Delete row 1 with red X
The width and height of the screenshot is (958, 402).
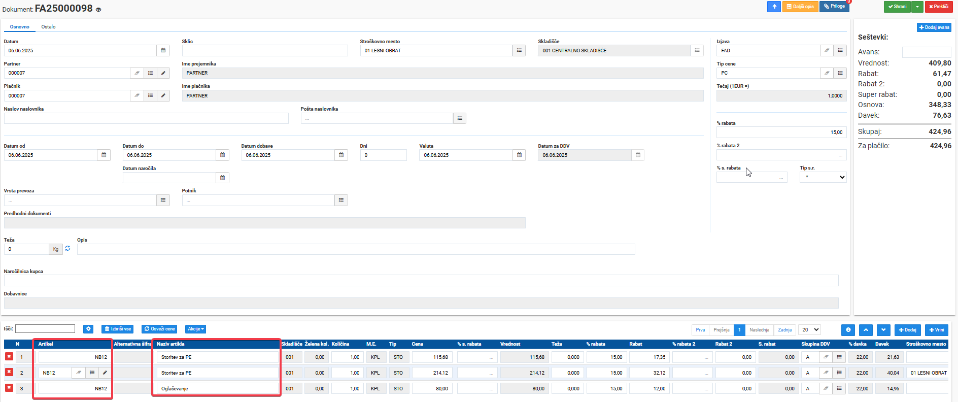[x=9, y=356]
